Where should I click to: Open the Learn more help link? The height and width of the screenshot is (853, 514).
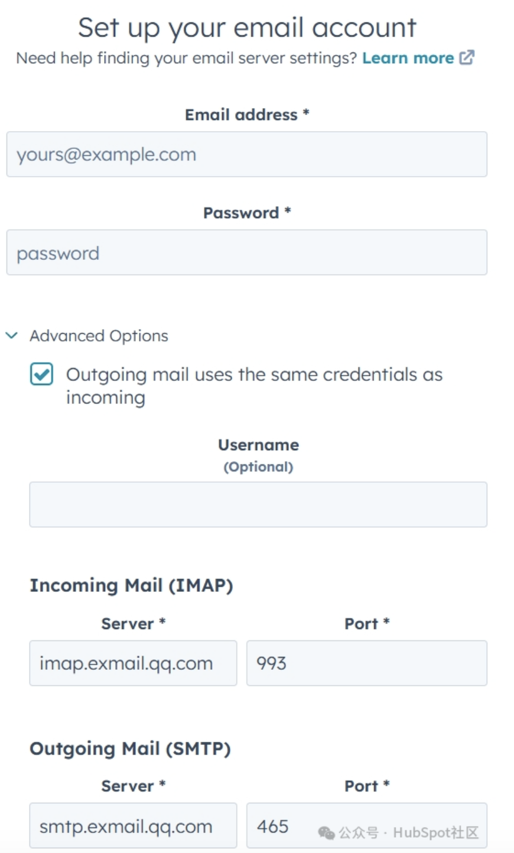point(408,58)
